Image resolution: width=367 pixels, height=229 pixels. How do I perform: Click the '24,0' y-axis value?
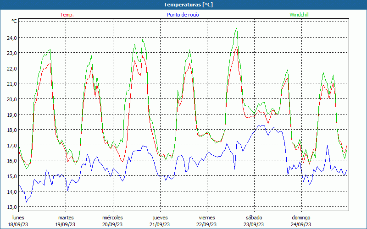12,38
